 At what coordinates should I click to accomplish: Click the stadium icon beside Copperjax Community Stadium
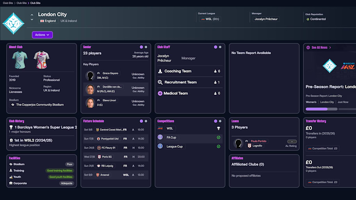tap(12, 104)
